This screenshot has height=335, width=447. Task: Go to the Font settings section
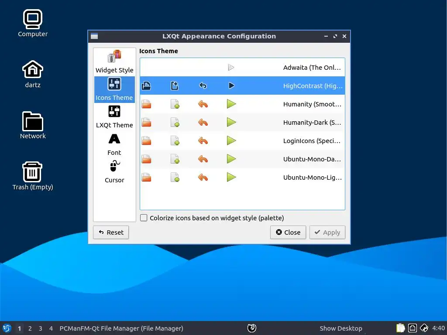tap(114, 144)
